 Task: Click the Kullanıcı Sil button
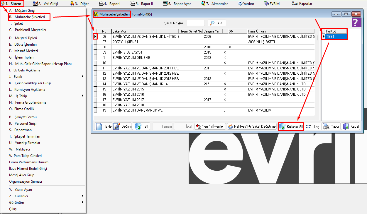coord(291,126)
